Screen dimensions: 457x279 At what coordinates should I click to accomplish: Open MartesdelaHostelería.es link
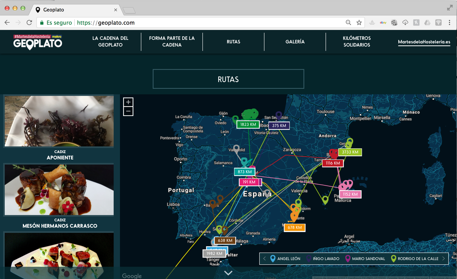point(424,42)
